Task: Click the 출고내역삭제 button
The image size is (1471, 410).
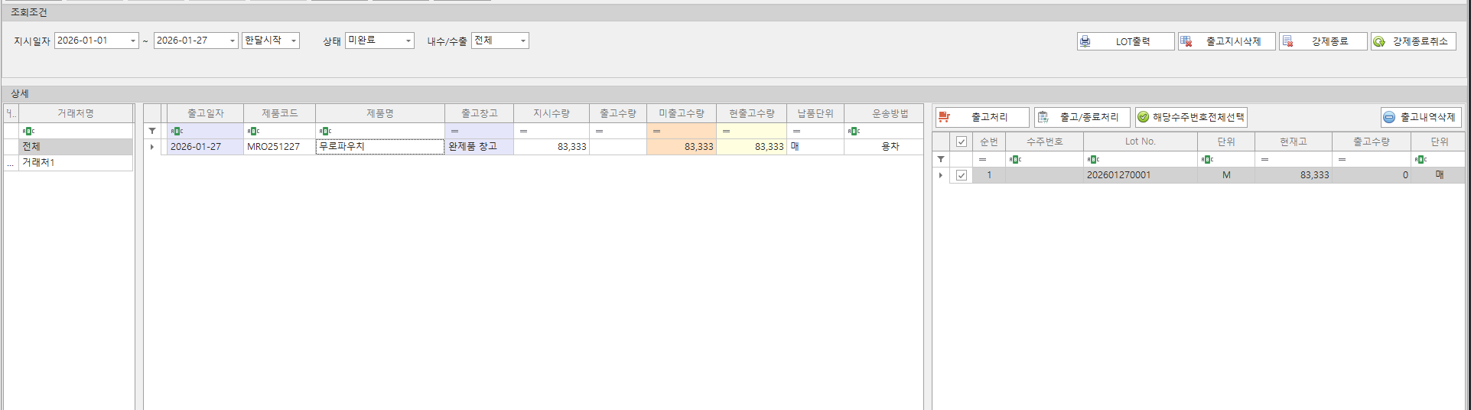Action: click(1421, 117)
